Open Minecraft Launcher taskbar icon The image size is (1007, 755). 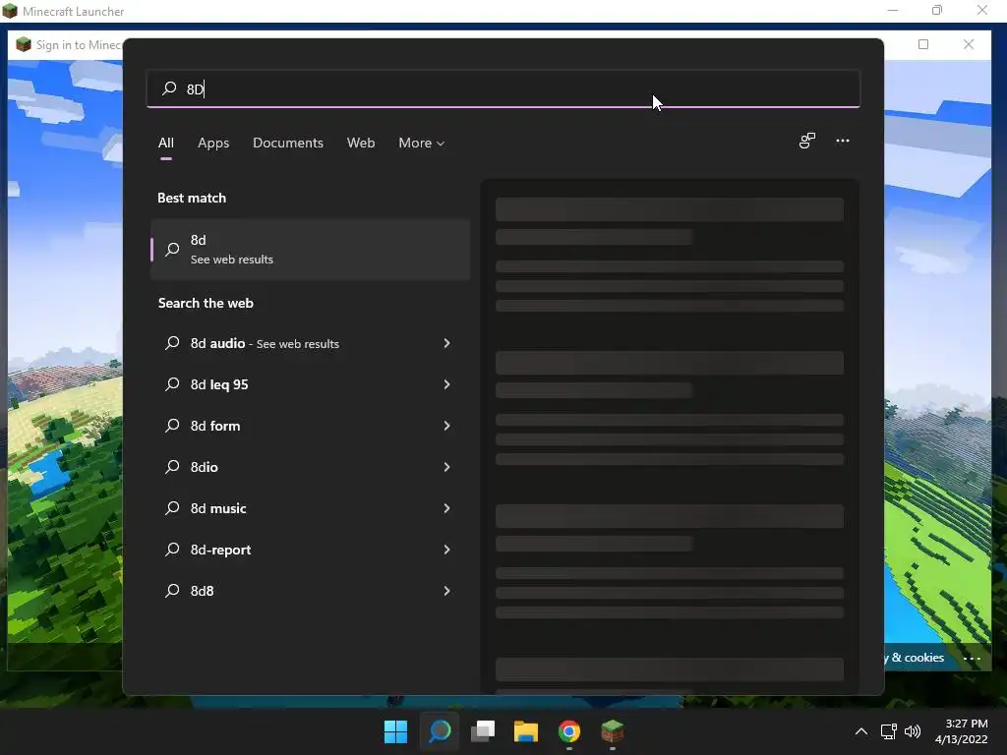click(x=612, y=731)
